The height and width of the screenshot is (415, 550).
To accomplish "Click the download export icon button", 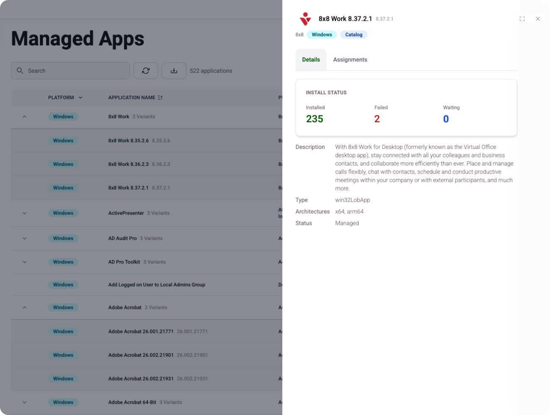I will click(x=174, y=71).
